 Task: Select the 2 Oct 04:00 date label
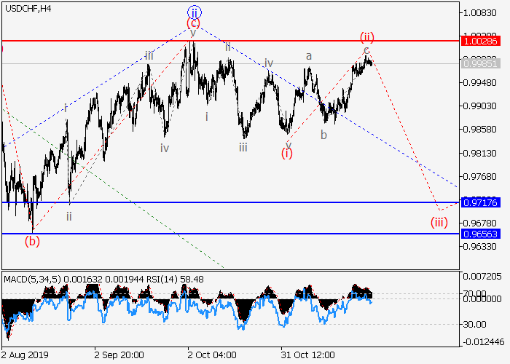pos(212,356)
